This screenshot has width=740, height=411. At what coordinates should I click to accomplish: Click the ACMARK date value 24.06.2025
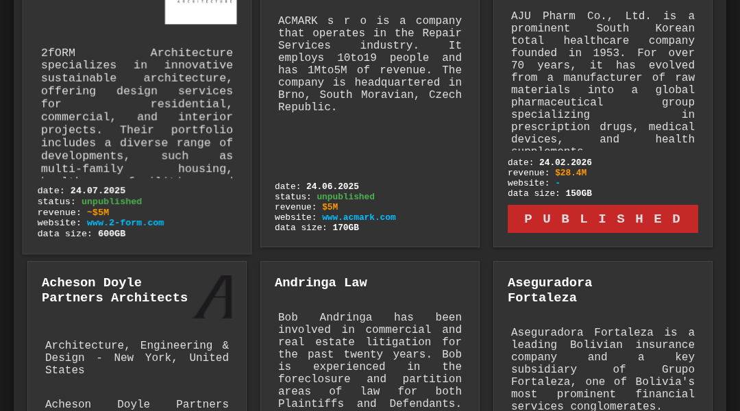click(332, 186)
